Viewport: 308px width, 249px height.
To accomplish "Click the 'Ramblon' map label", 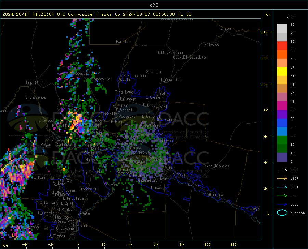I will click(123, 42).
